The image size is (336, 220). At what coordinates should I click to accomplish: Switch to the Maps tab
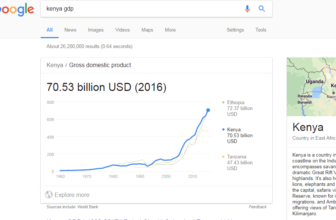[147, 30]
